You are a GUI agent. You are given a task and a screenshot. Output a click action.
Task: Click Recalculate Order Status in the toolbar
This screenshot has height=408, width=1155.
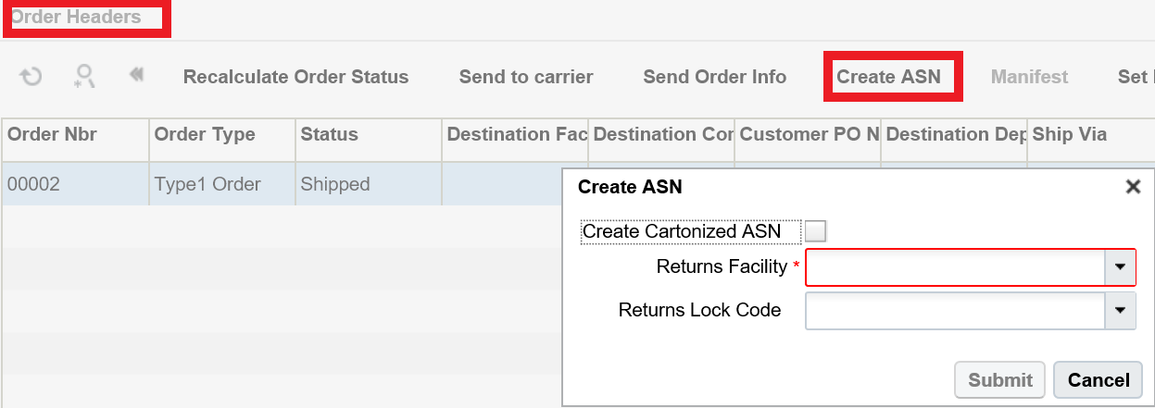[x=295, y=77]
